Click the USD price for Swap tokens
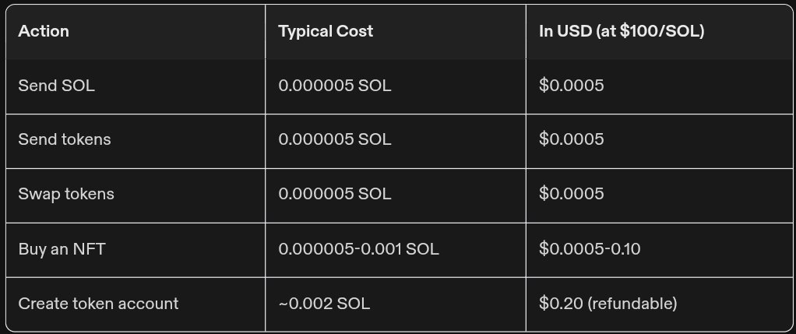796x334 pixels. pyautogui.click(x=571, y=194)
